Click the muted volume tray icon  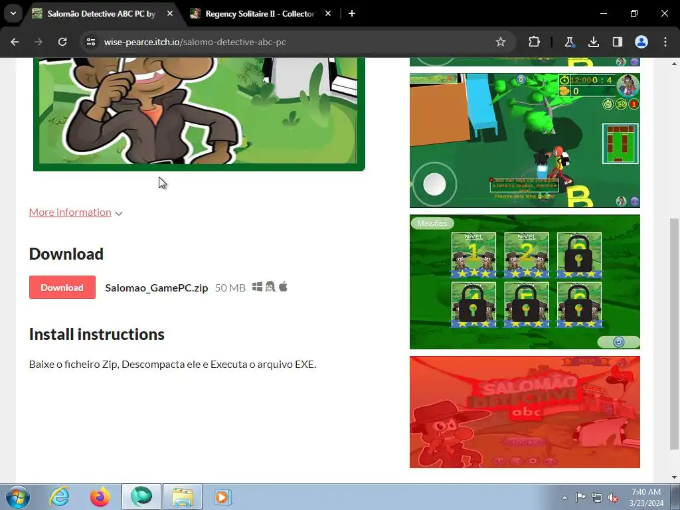click(x=613, y=497)
